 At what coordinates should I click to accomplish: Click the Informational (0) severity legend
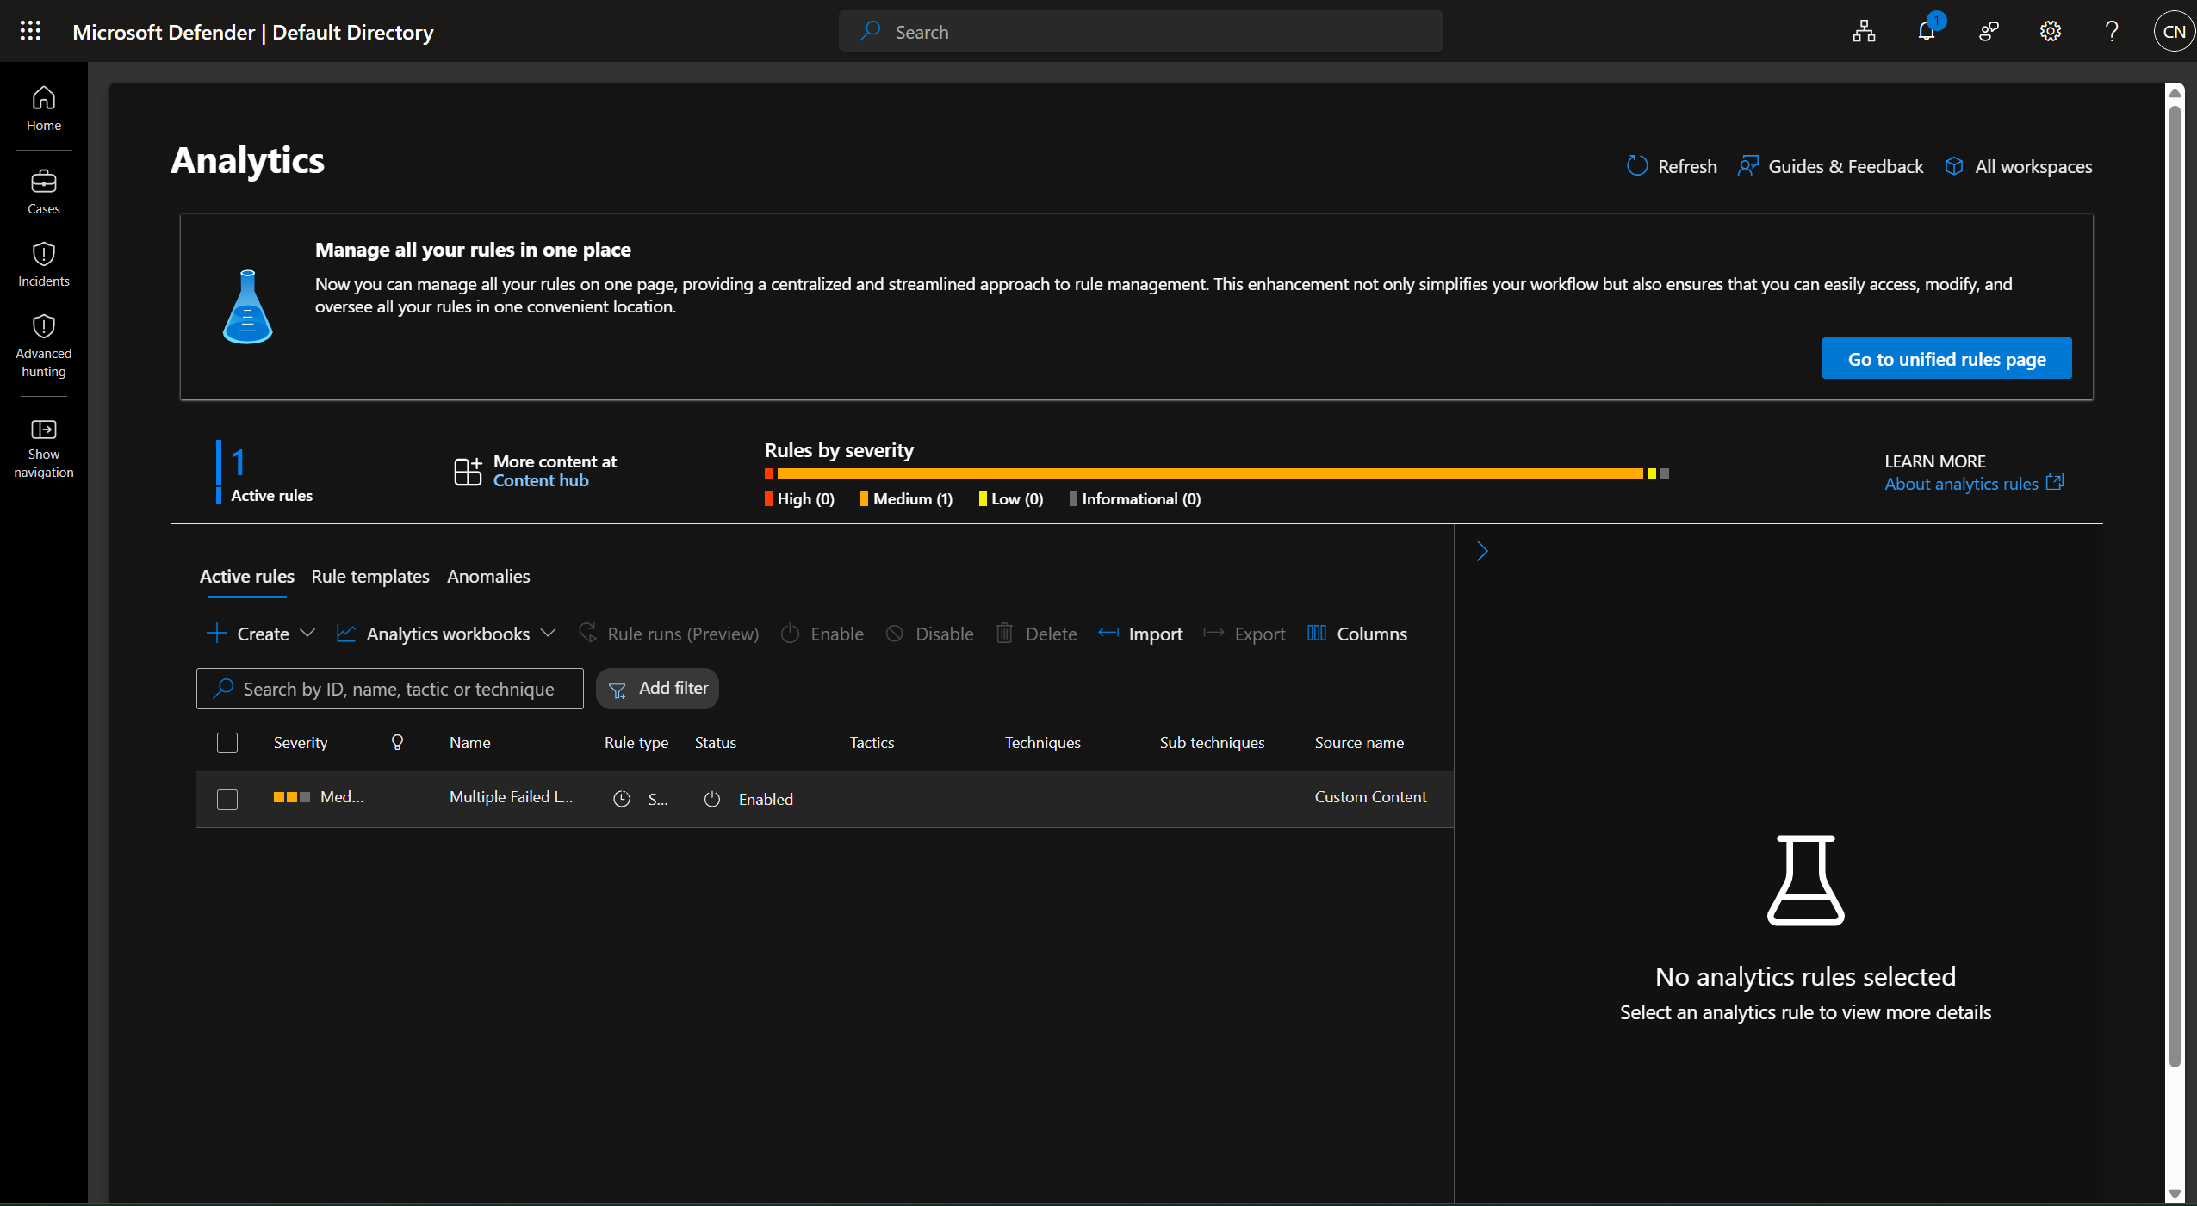point(1135,499)
